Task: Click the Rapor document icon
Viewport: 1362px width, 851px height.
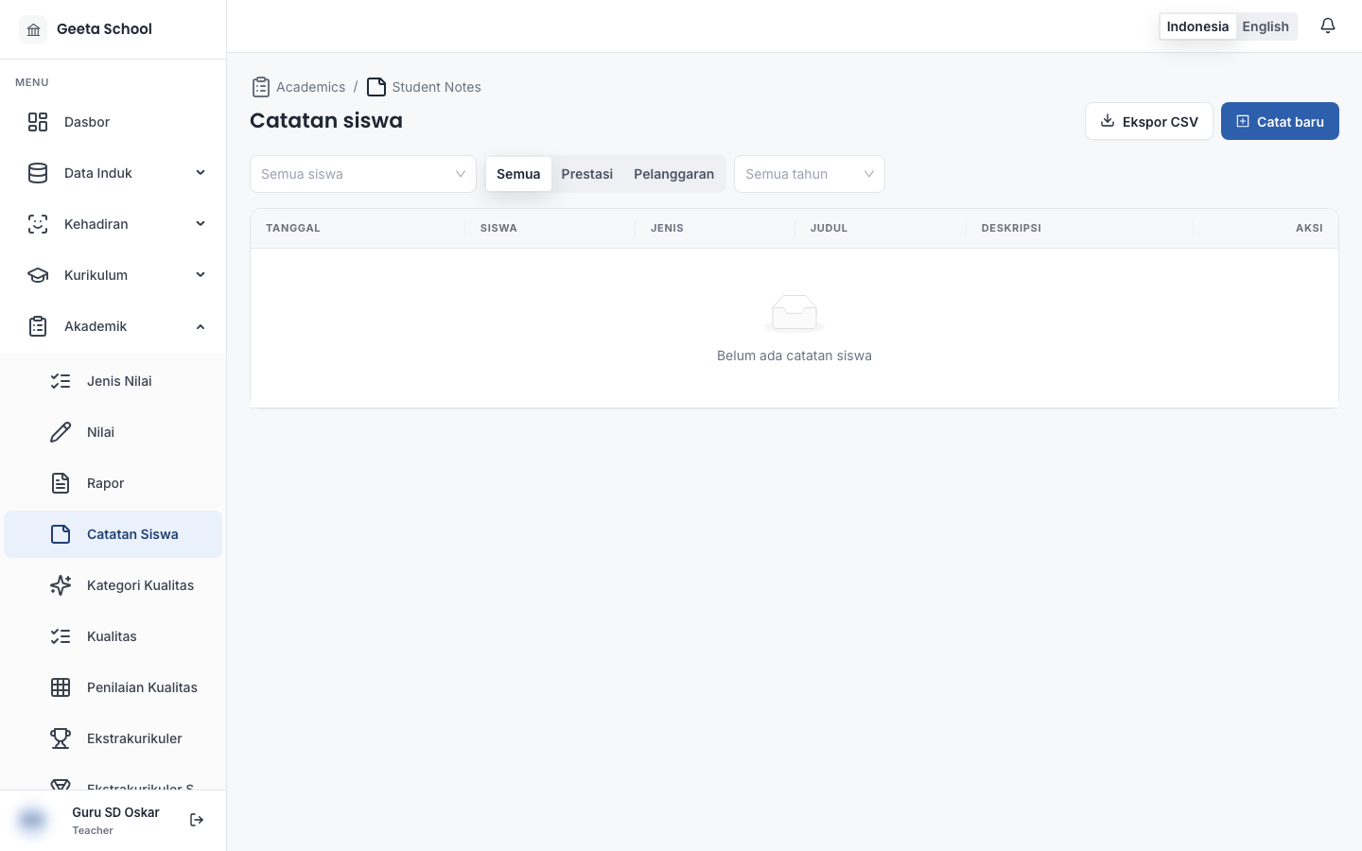Action: 61,483
